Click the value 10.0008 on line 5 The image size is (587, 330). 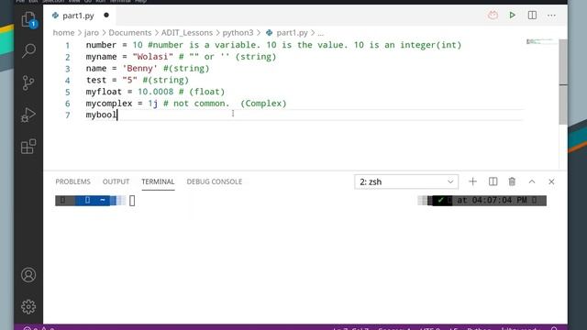point(155,92)
